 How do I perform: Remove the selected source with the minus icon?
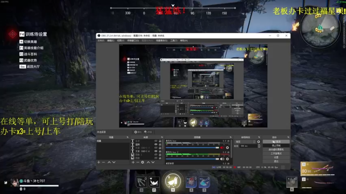coord(138,162)
